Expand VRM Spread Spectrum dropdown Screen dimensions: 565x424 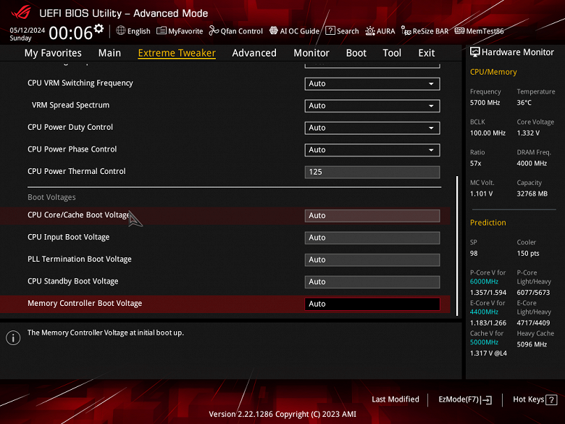point(372,106)
